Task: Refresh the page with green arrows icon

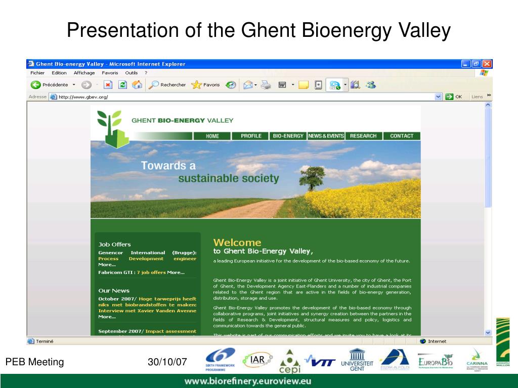Action: click(122, 85)
